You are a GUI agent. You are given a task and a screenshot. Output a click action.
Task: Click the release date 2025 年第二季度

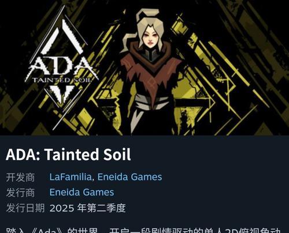pos(88,208)
